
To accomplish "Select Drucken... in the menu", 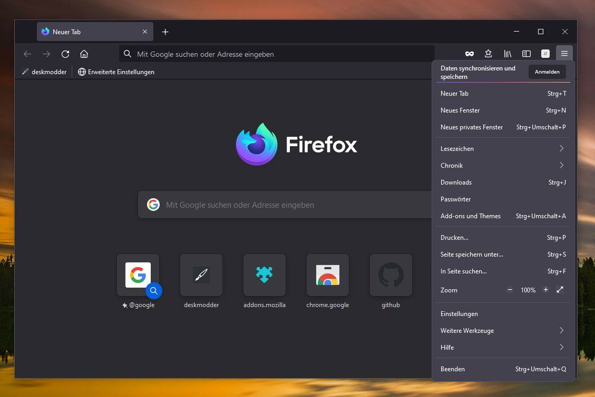I will [503, 238].
